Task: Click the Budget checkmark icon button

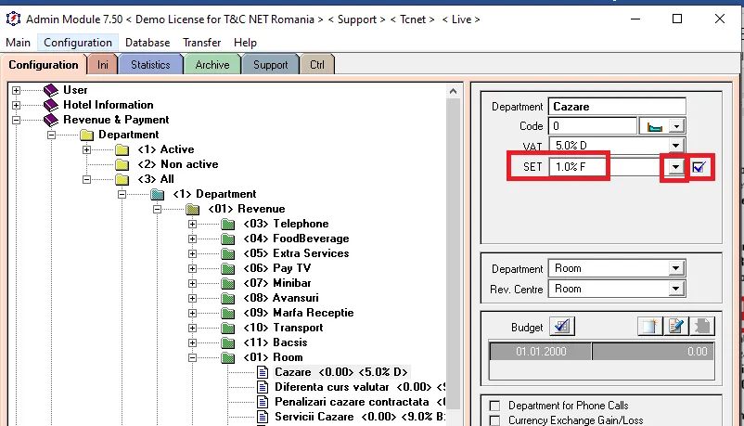Action: (x=562, y=327)
